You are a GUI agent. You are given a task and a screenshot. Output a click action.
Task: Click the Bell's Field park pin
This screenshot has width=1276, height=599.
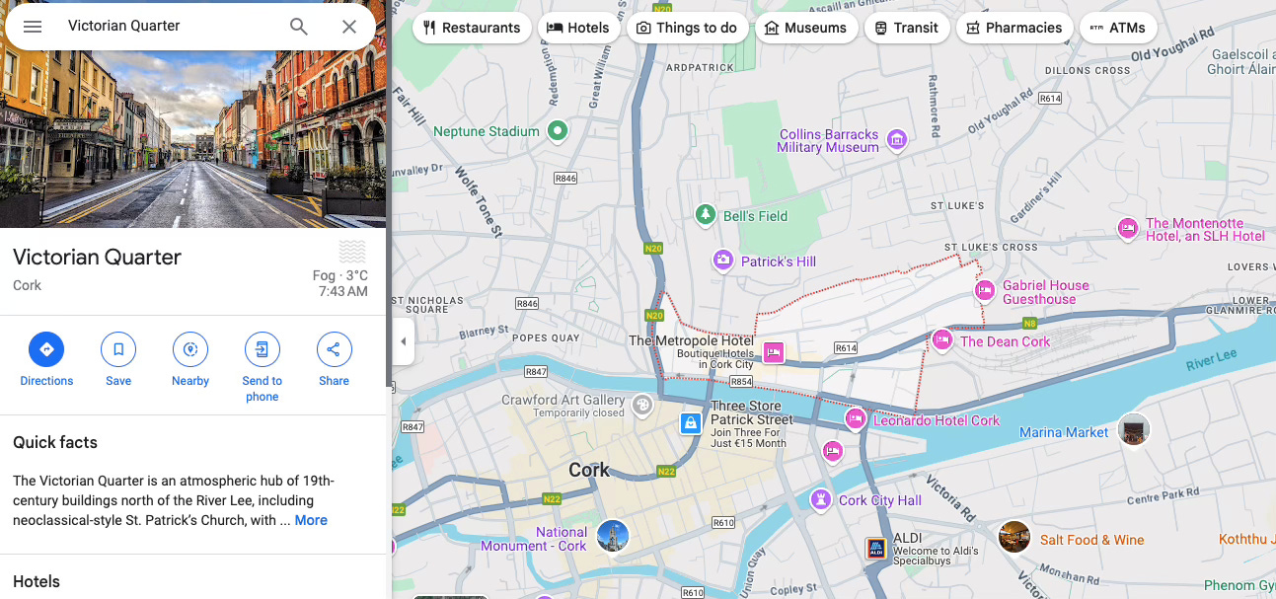click(705, 214)
